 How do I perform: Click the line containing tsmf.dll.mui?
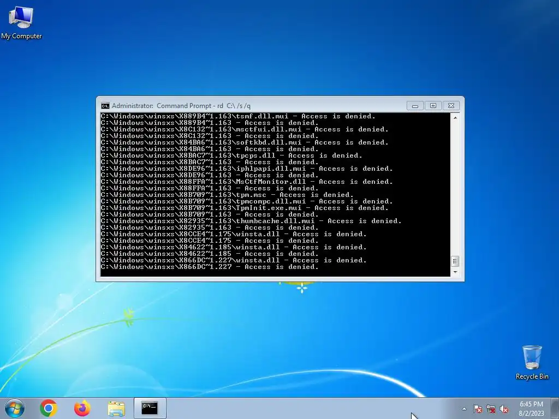tap(238, 116)
